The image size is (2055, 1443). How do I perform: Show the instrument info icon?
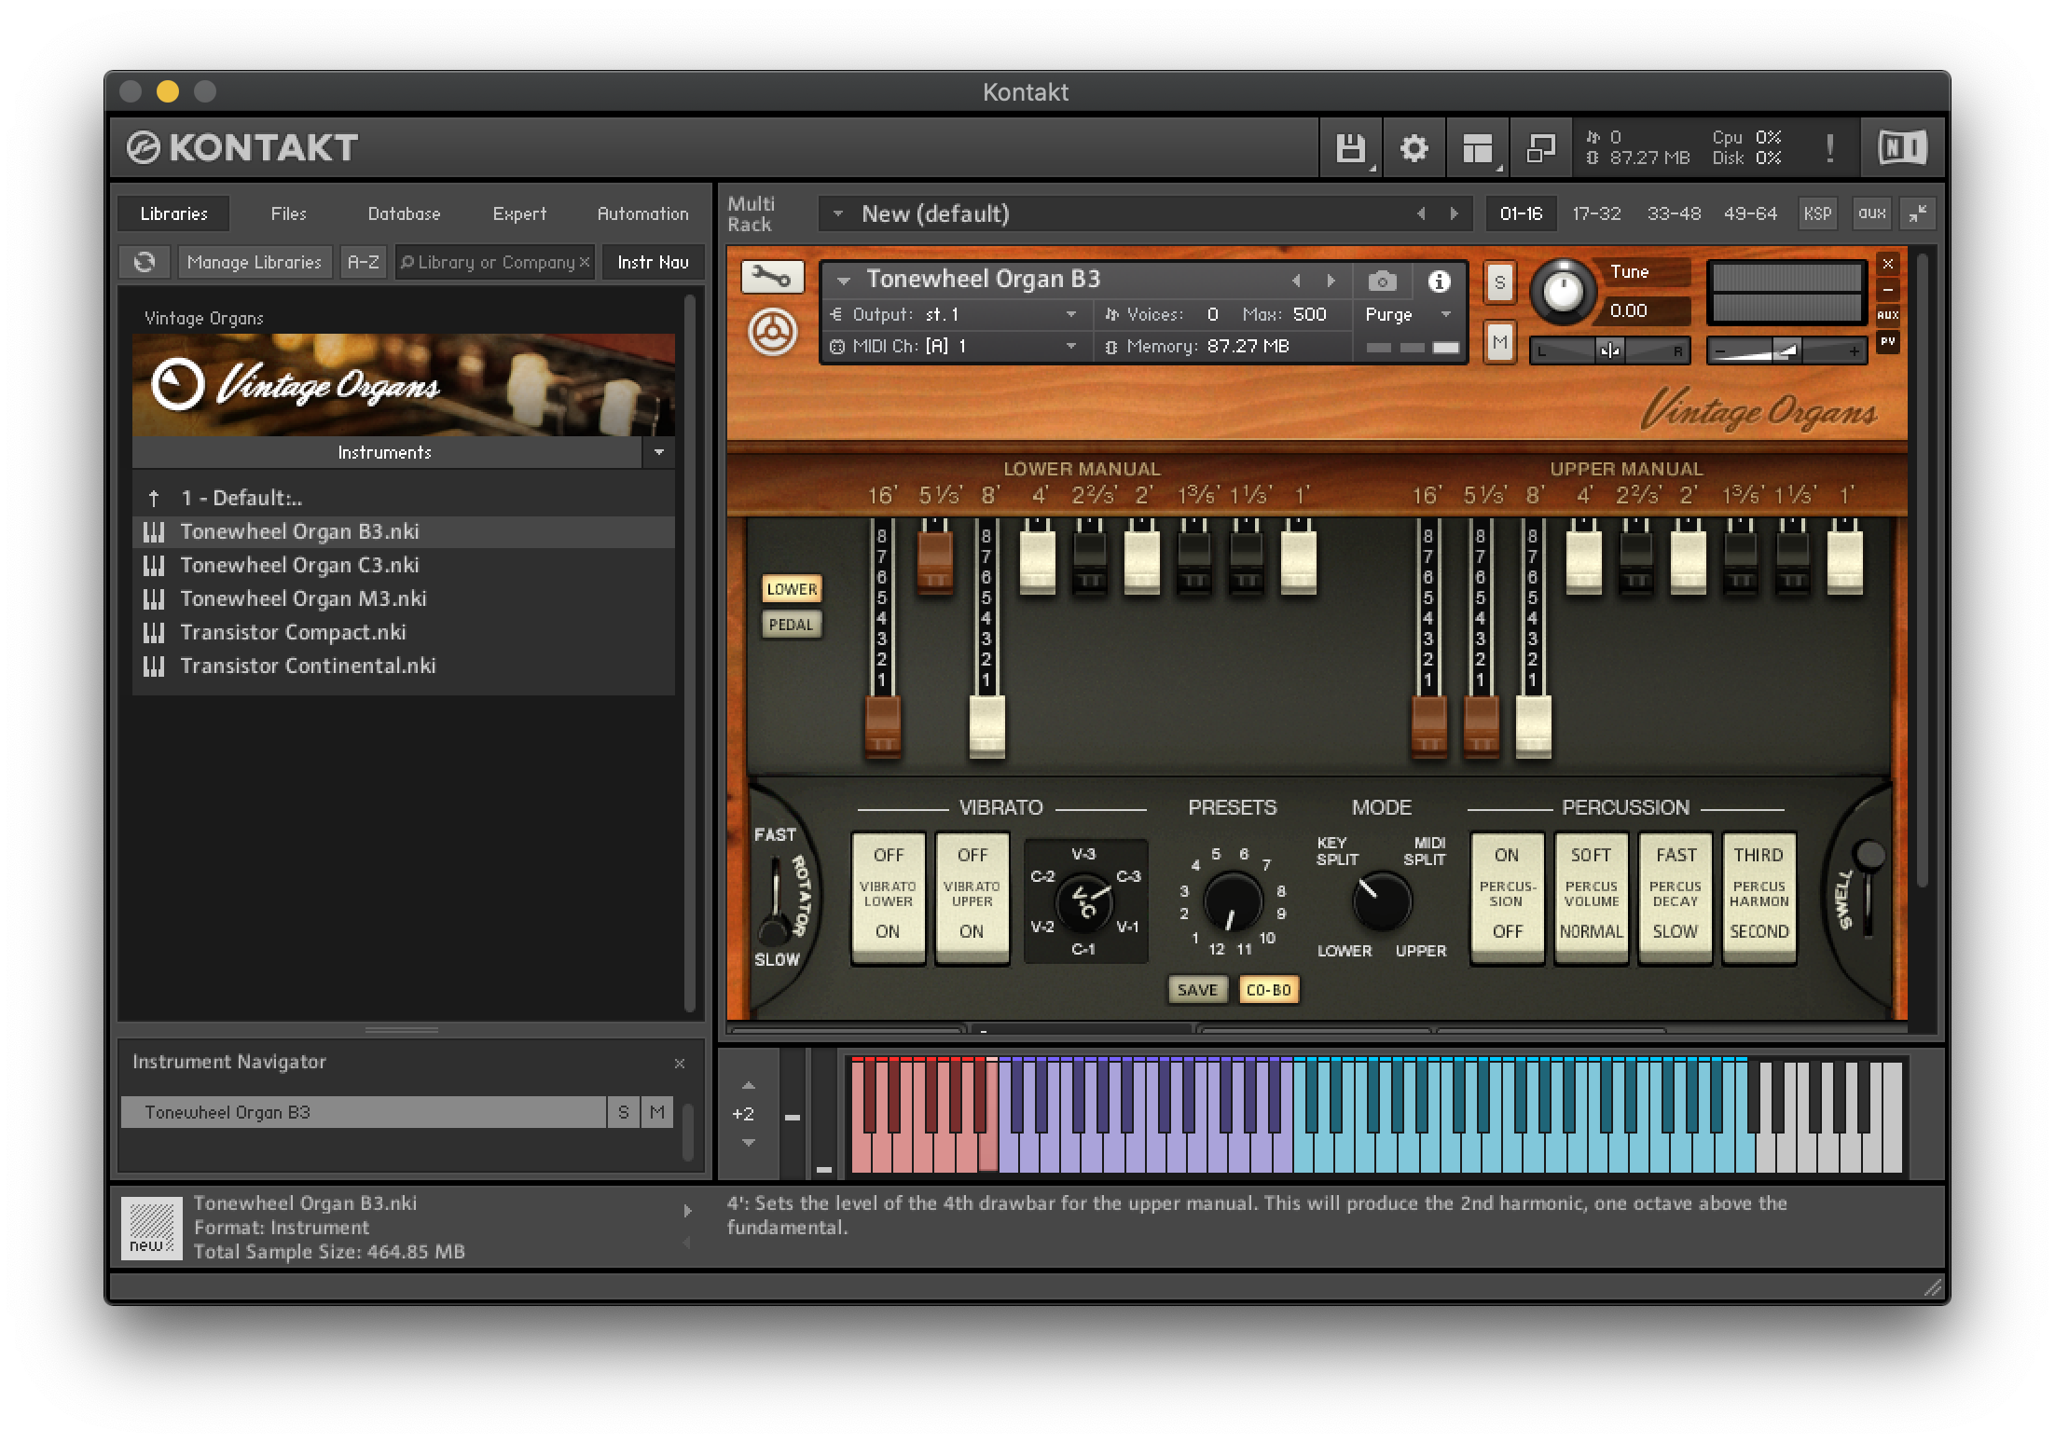pyautogui.click(x=1439, y=281)
